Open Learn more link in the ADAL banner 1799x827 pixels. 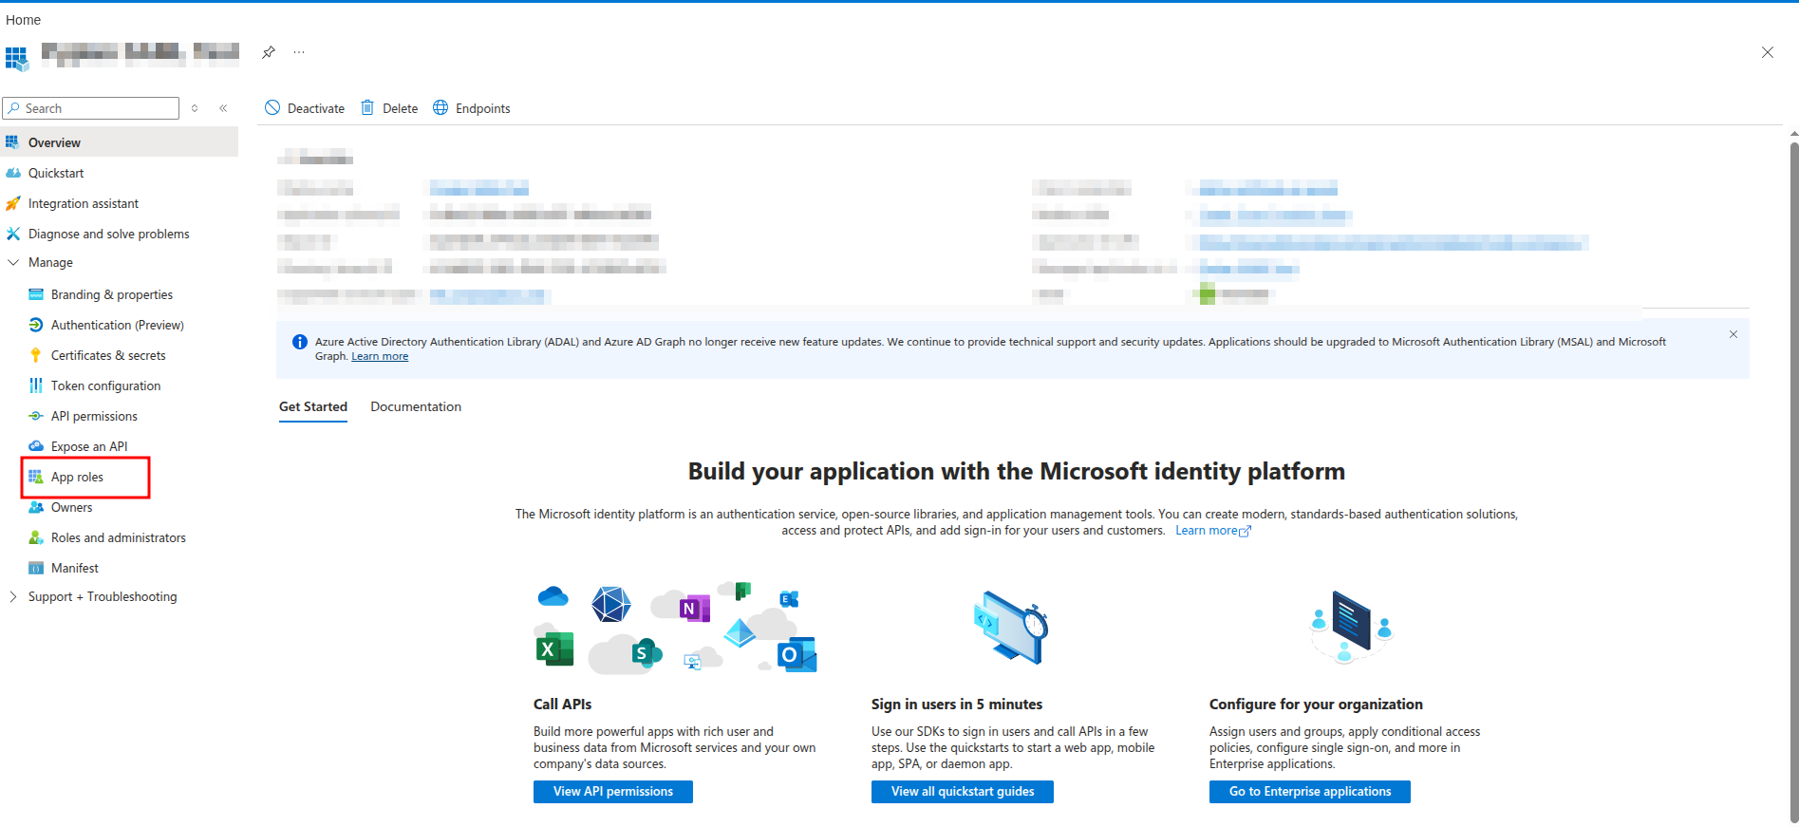point(380,356)
